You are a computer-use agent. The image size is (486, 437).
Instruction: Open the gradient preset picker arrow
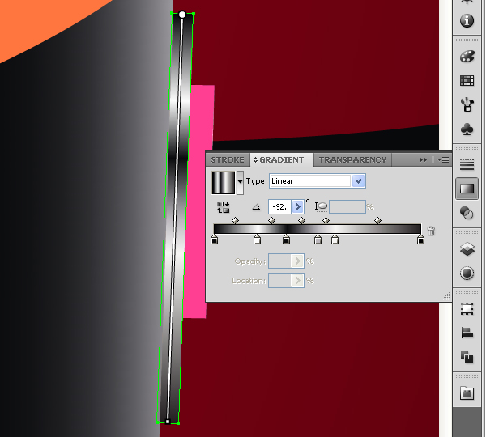pyautogui.click(x=240, y=182)
